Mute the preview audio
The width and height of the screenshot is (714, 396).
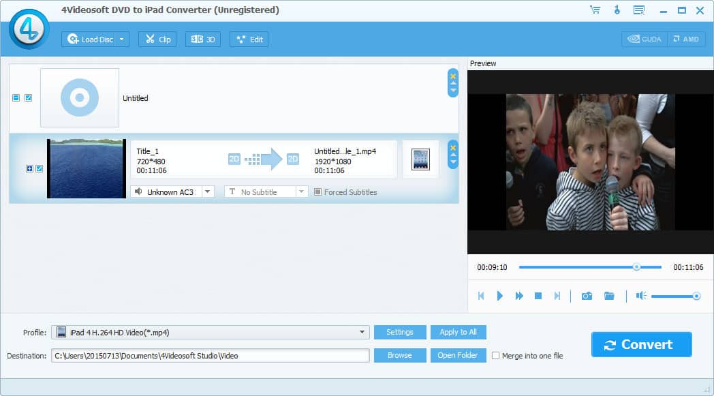tap(641, 296)
